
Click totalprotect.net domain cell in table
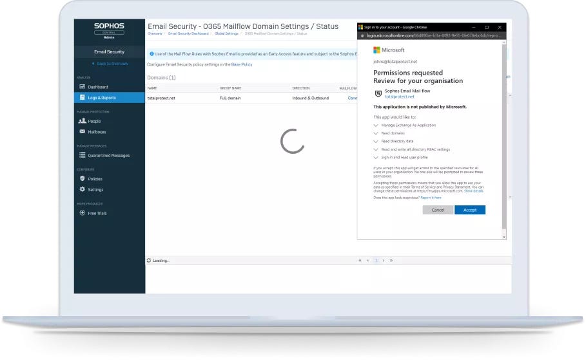161,98
